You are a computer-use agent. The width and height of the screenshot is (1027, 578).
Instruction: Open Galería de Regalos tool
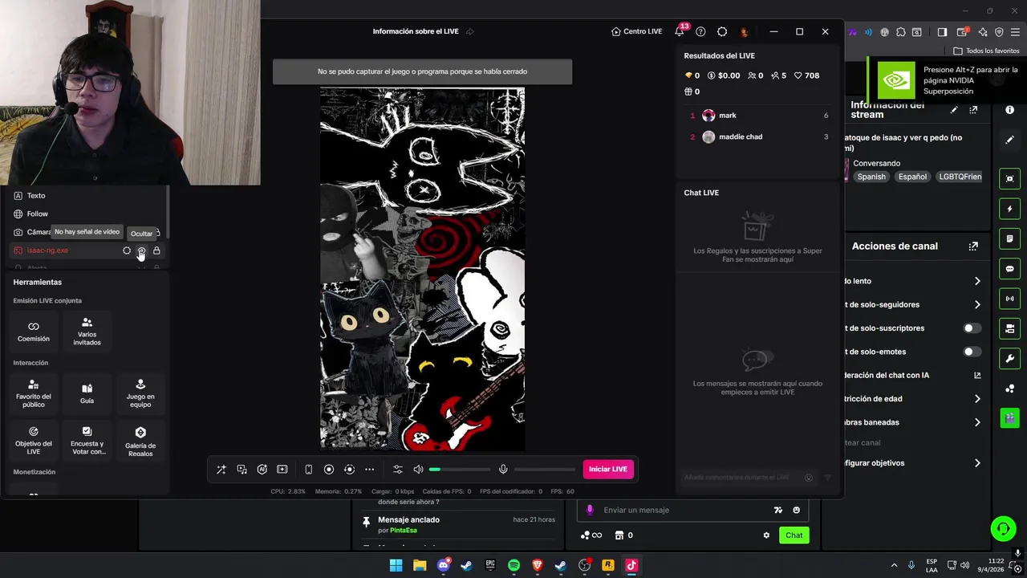click(140, 441)
